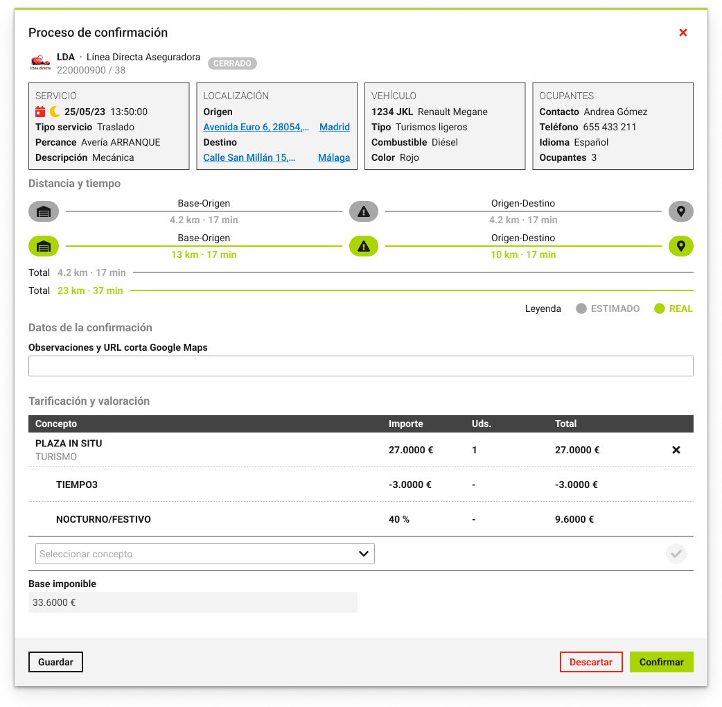The height and width of the screenshot is (707, 722).
Task: Click the gray estimated origin warning icon
Action: click(364, 212)
